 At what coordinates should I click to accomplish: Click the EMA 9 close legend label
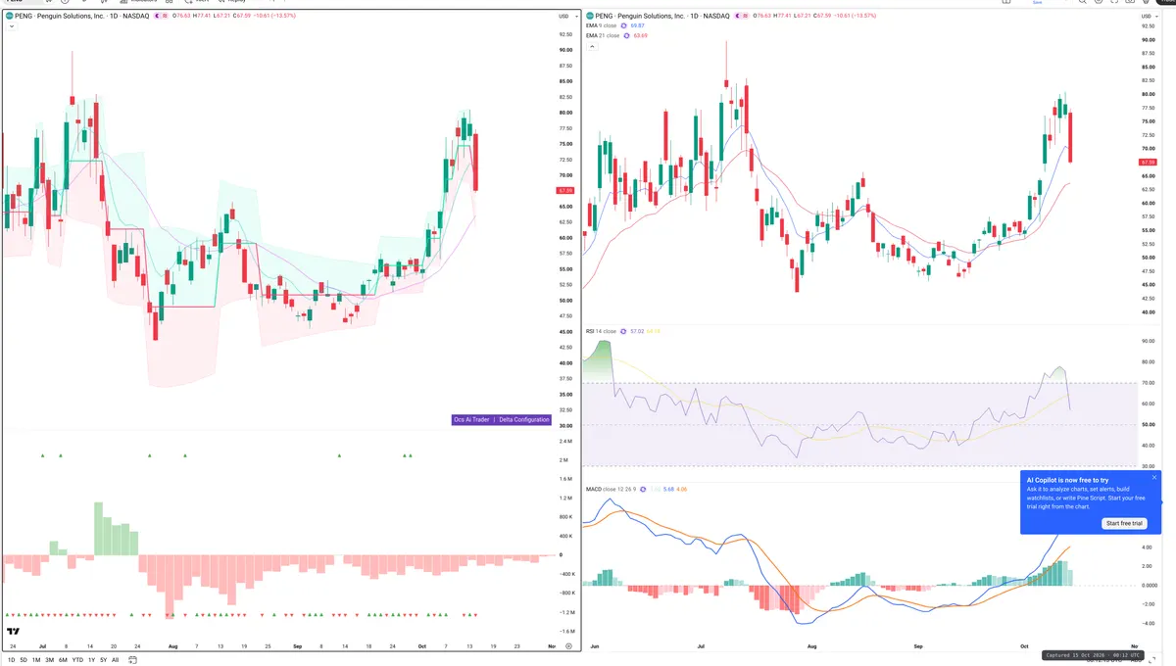pos(601,25)
